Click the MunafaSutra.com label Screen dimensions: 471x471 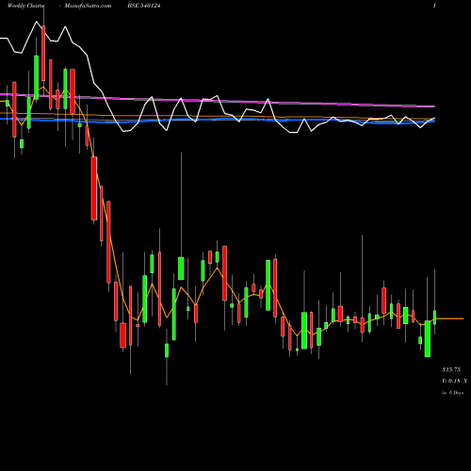point(88,6)
